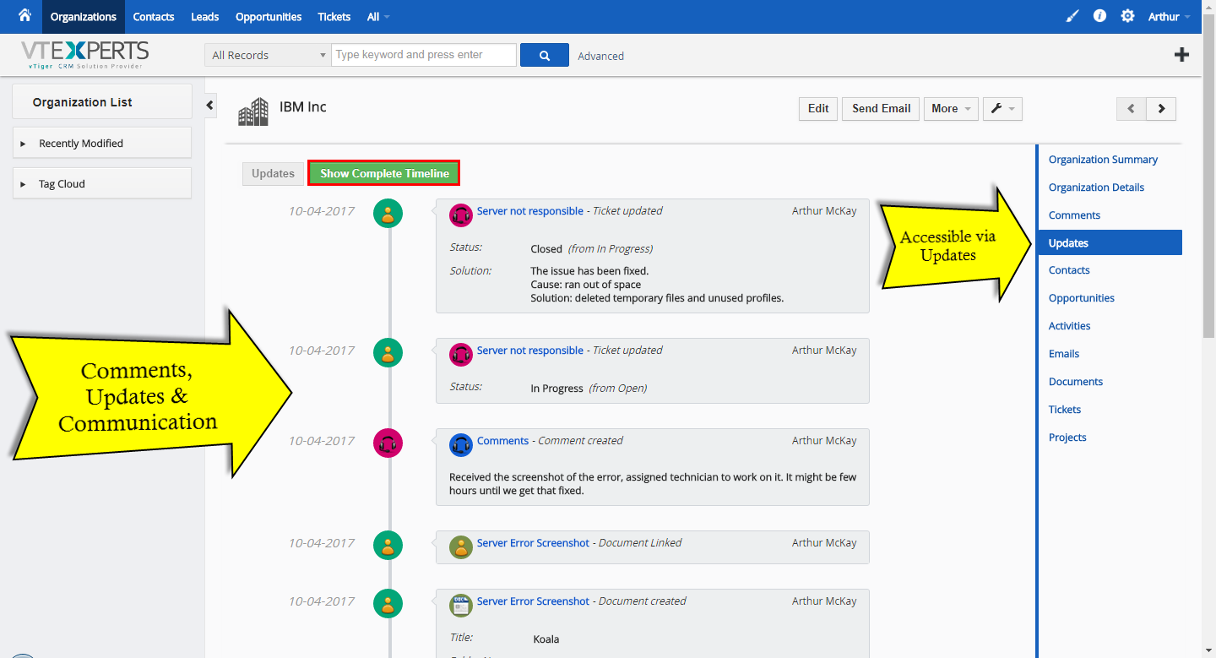
Task: Open Server Error Screenshot link, Document created
Action: click(533, 601)
